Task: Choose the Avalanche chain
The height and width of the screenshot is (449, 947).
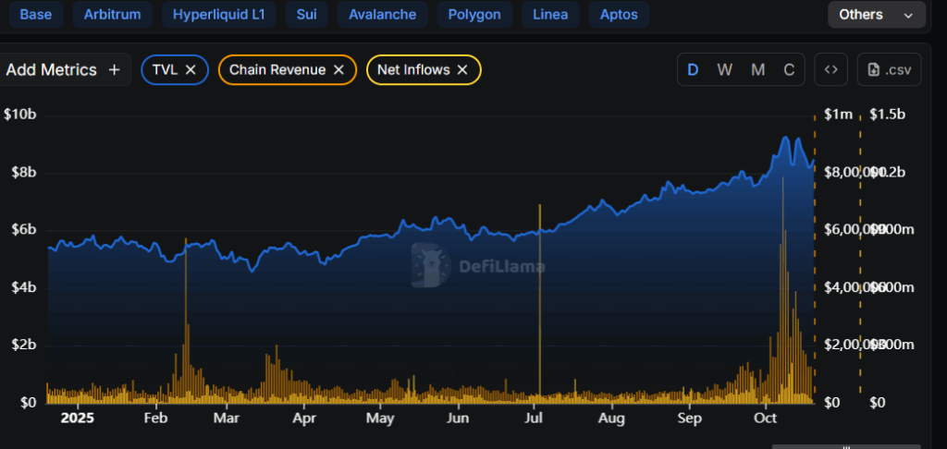Action: (x=382, y=15)
